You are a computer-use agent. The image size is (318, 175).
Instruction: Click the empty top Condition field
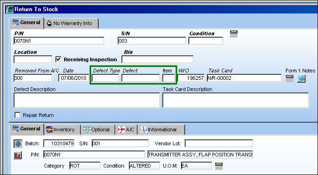206,41
